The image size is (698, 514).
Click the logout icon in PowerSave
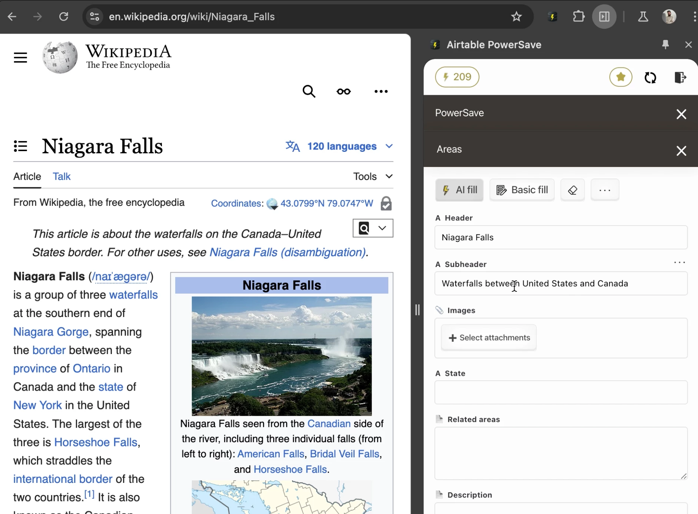point(680,77)
